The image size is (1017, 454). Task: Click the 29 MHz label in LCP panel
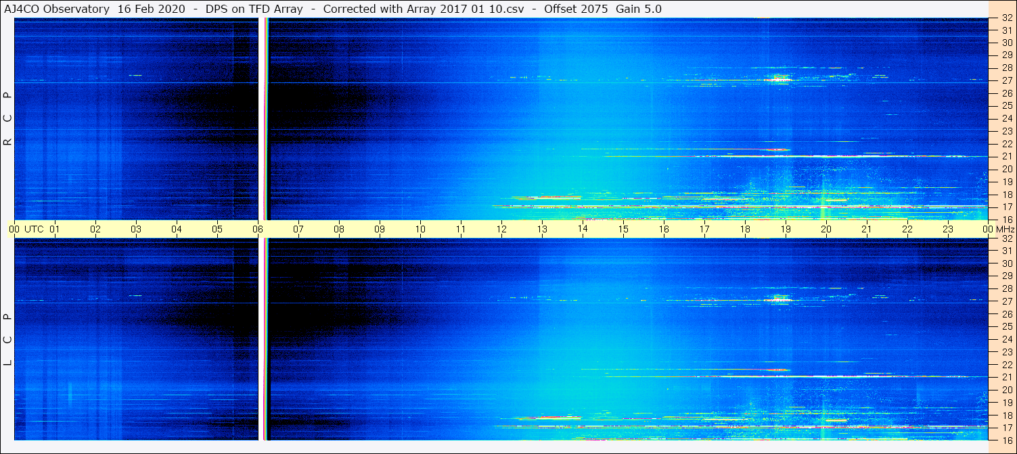(1006, 276)
